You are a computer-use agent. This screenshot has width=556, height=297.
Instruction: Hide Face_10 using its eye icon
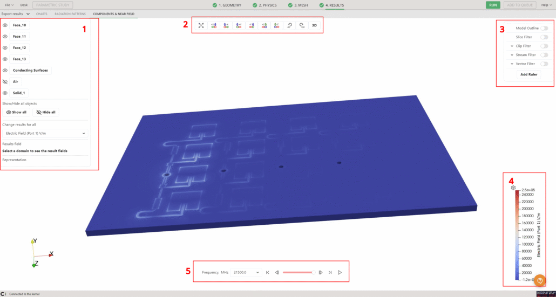pos(5,25)
